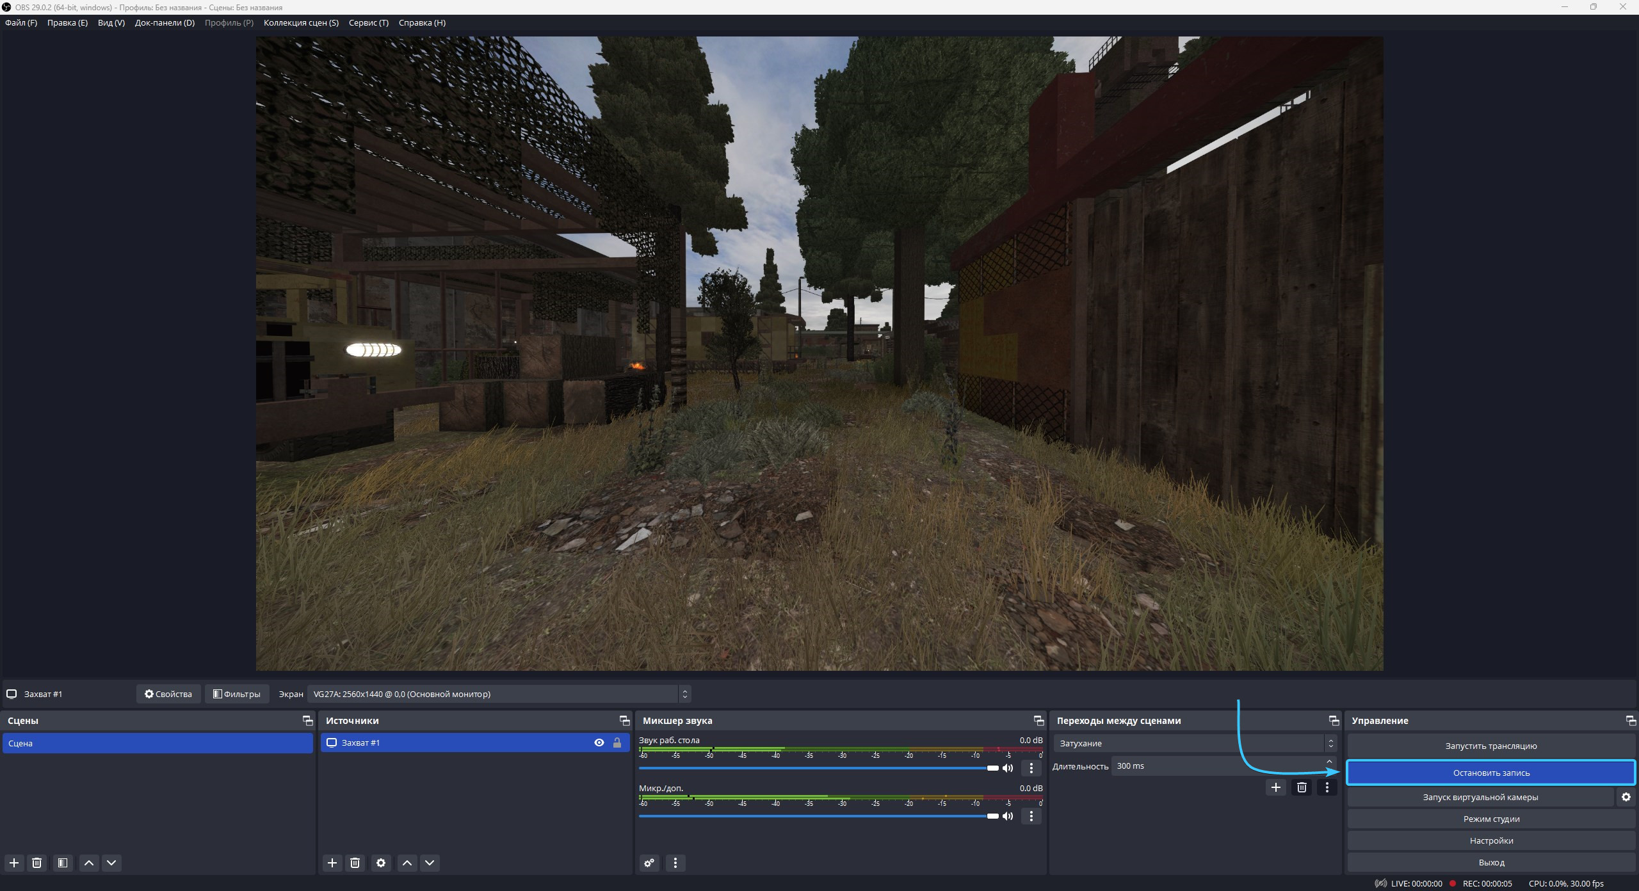Undock the Микшер звука panel icon

pyautogui.click(x=1039, y=721)
